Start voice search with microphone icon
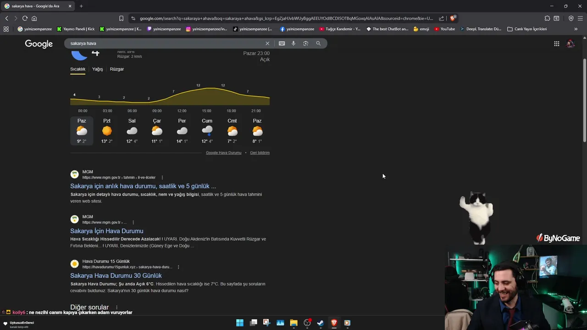587x330 pixels. pyautogui.click(x=293, y=44)
